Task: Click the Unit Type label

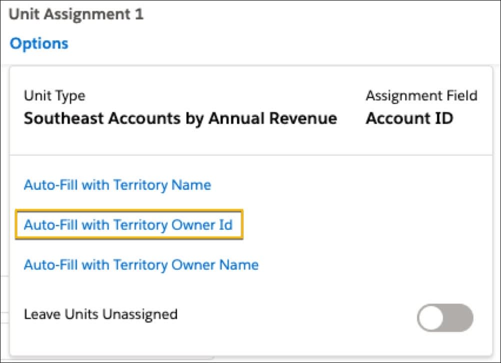Action: tap(54, 96)
